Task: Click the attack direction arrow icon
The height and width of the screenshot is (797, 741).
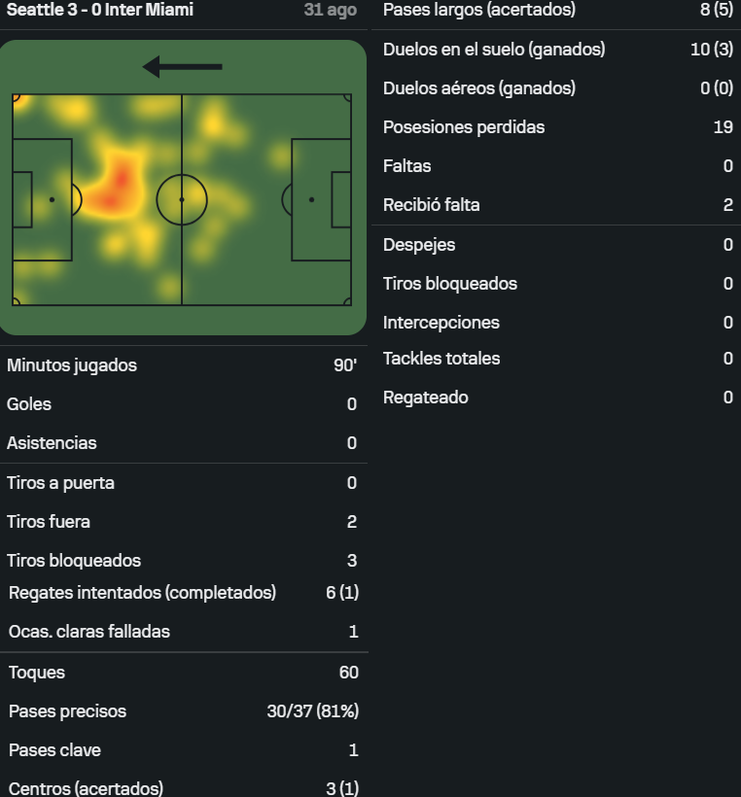Action: (182, 67)
